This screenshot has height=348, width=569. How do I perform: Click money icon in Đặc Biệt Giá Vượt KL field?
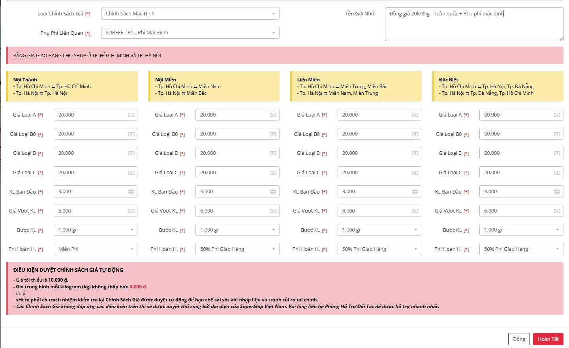[x=557, y=211]
